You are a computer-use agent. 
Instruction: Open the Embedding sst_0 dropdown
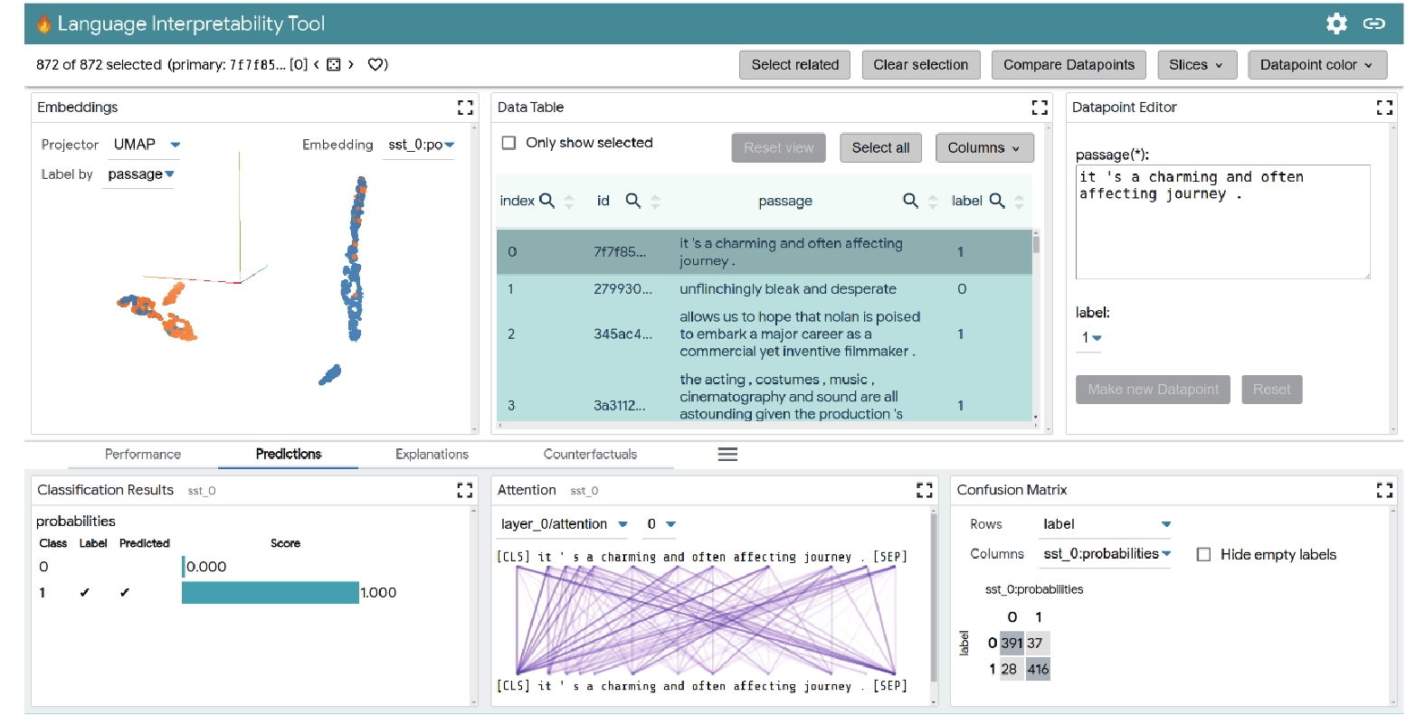click(421, 145)
